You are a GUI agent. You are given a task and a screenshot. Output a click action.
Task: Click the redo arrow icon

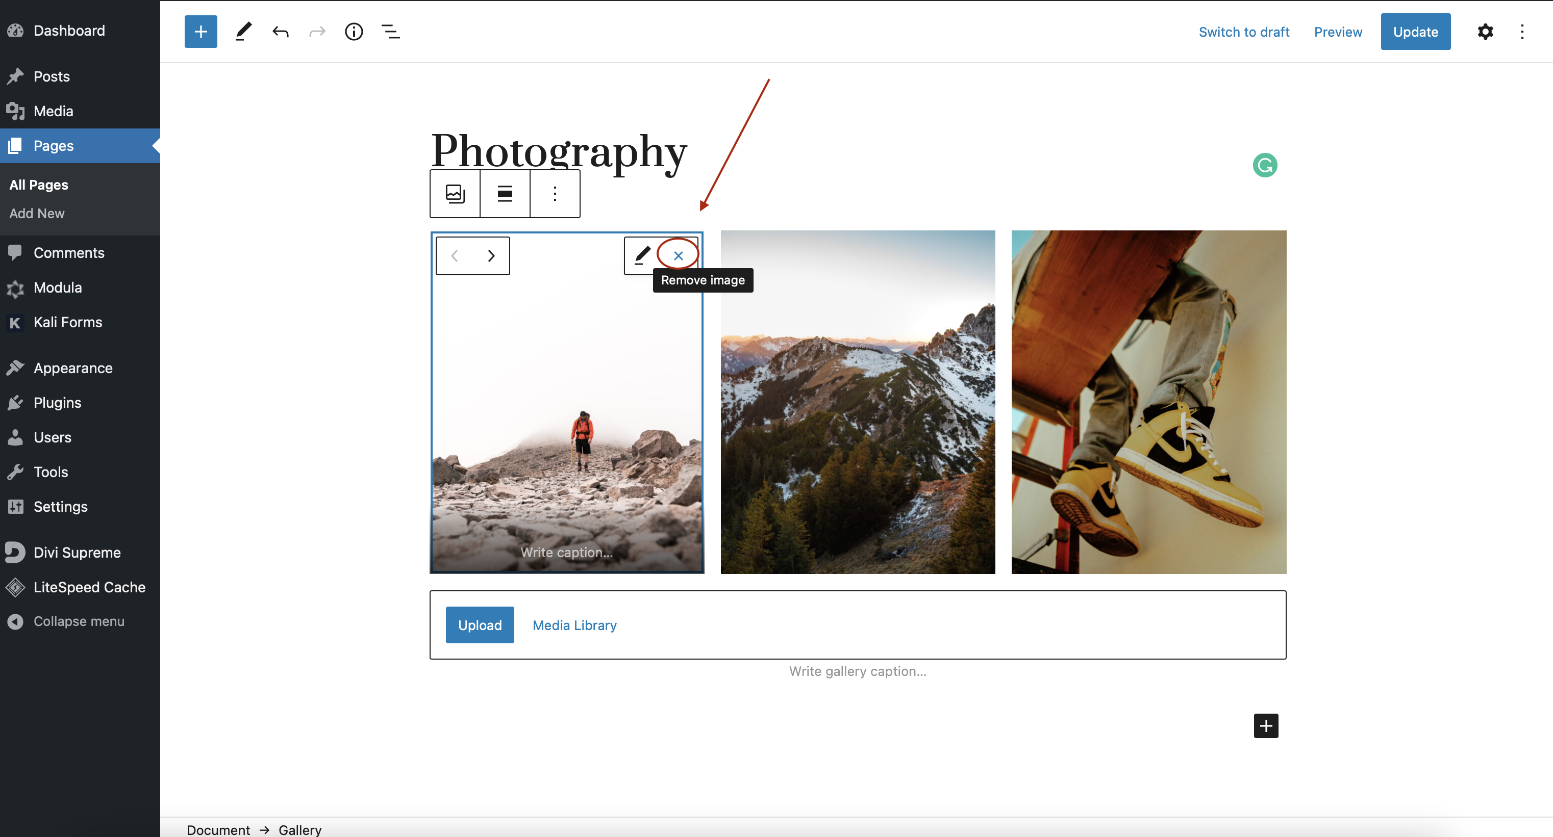[316, 31]
